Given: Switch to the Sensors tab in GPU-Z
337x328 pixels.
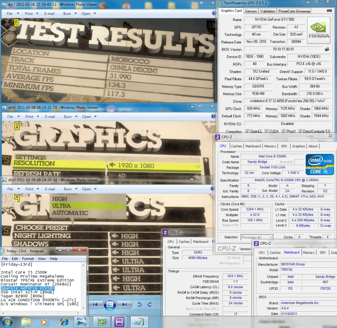Looking at the screenshot, I should [251, 11].
